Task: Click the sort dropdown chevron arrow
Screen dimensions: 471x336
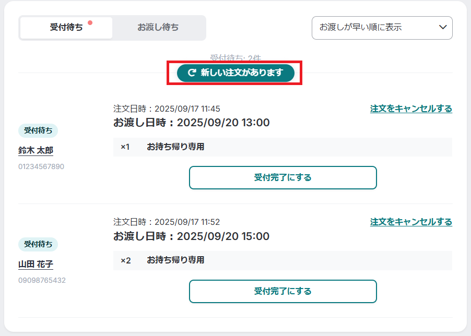Action: click(x=443, y=27)
